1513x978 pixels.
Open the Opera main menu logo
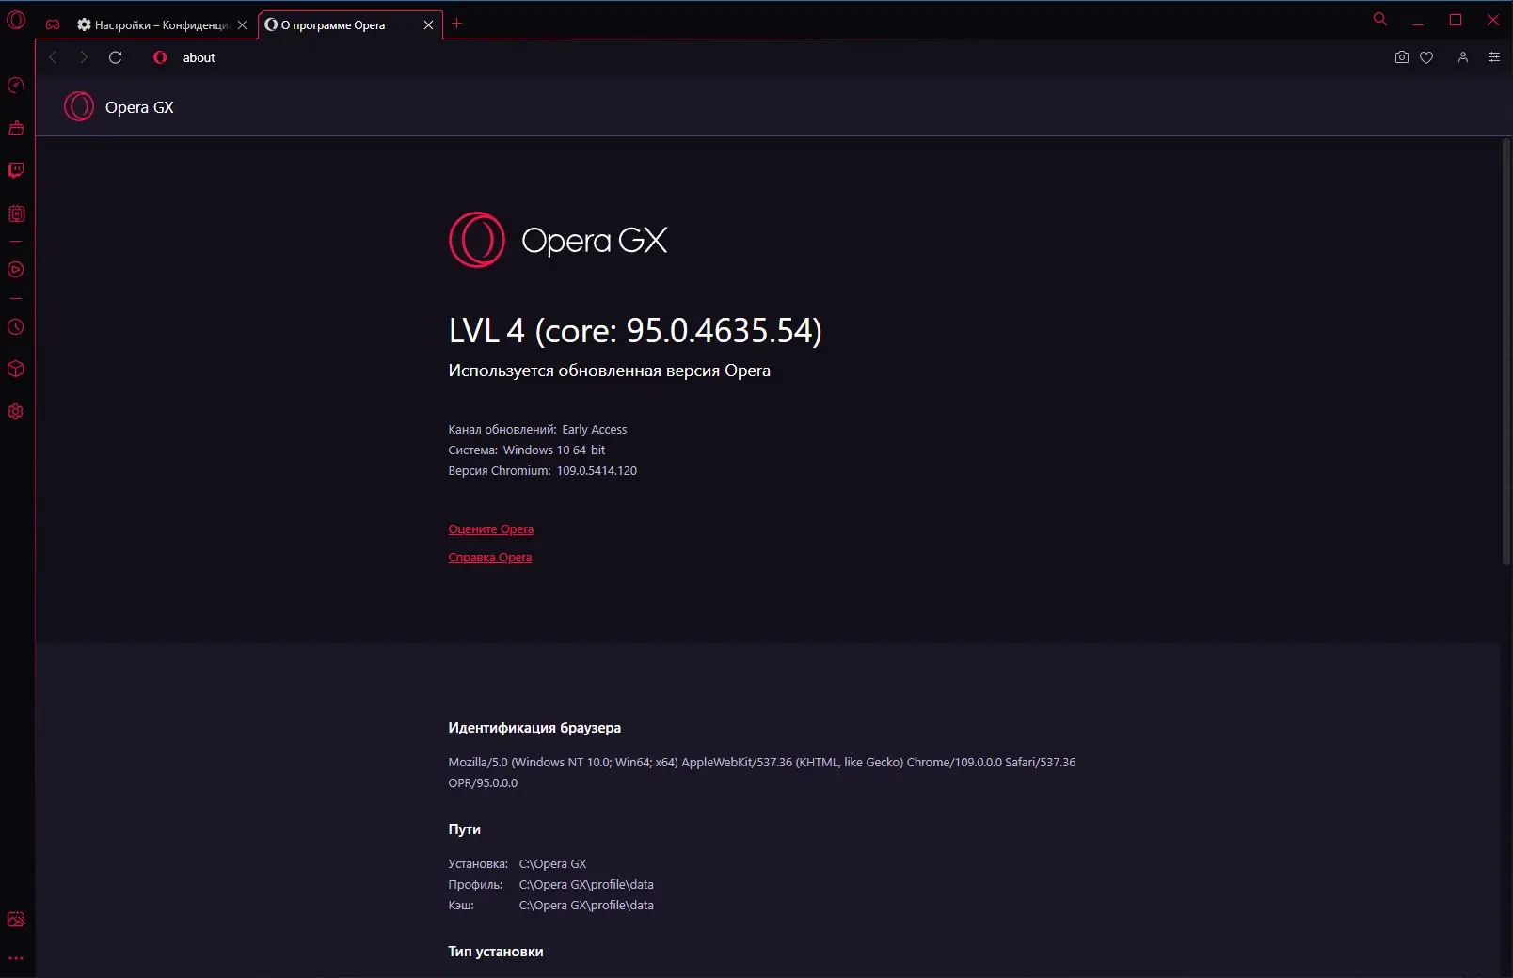coord(16,19)
